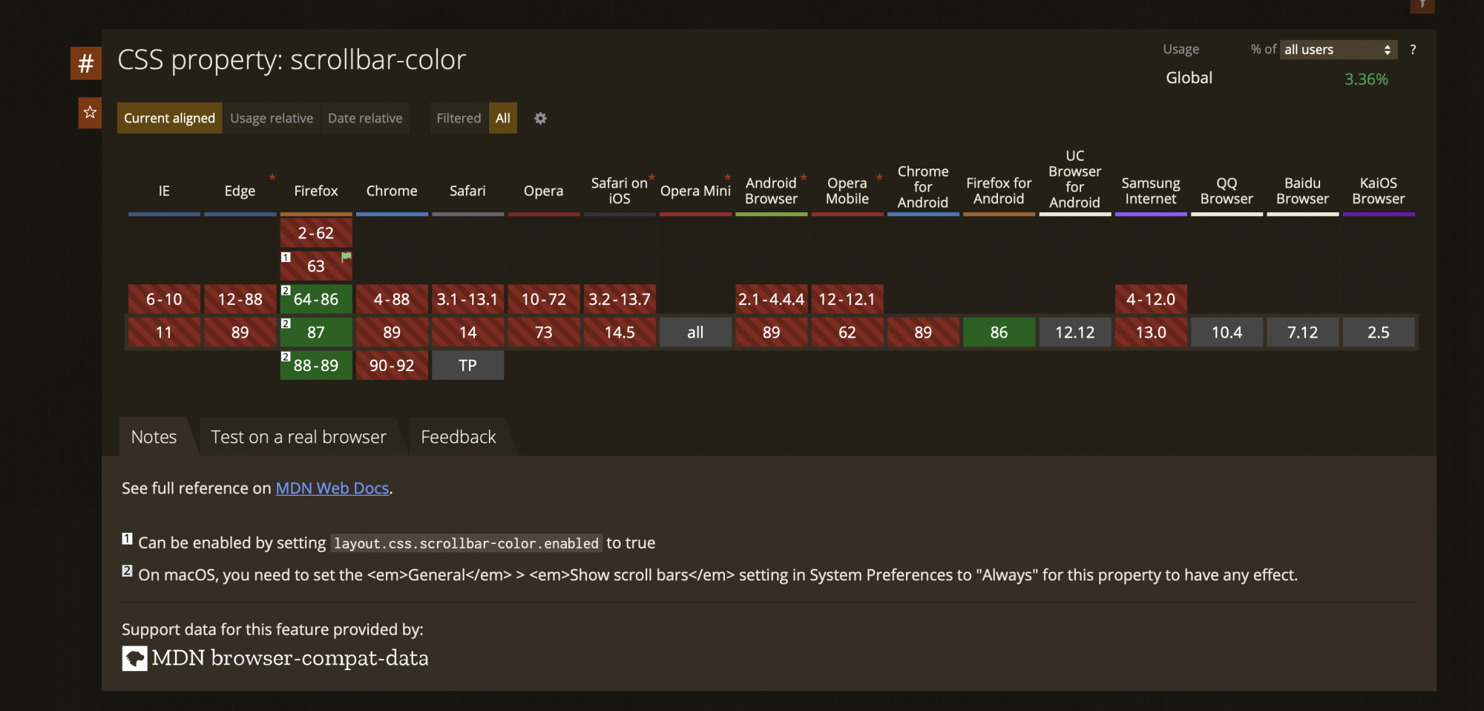Screen dimensions: 1484x711
Task: Click the MDN browser-compat-data text link
Action: point(290,658)
